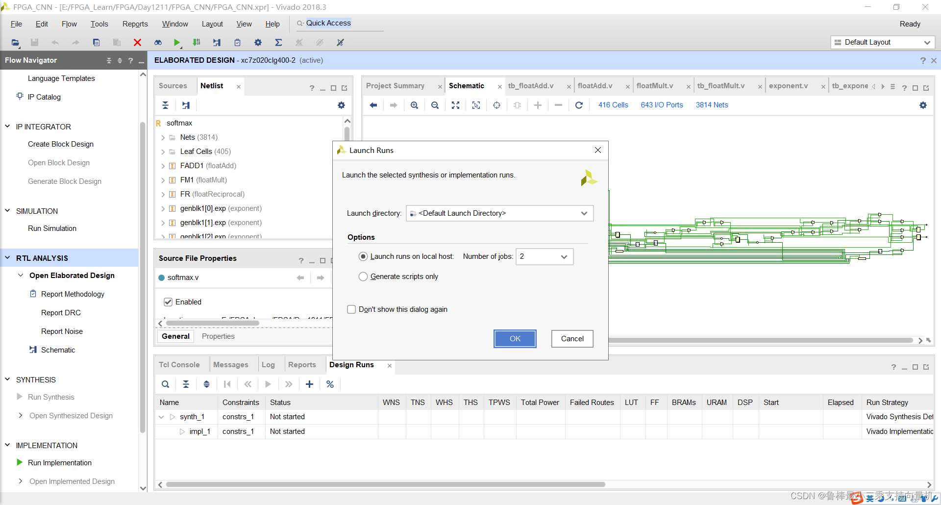This screenshot has height=505, width=941.
Task: Collapse all in Netlist panel toolbar
Action: [165, 105]
